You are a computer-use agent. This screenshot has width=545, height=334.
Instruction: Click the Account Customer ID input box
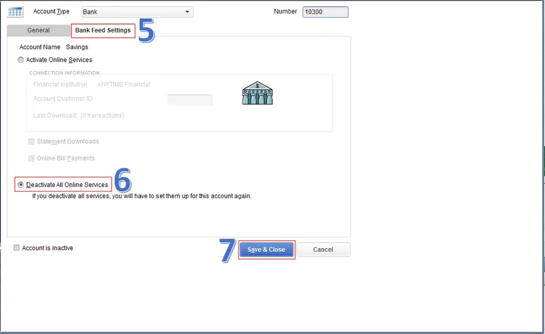tap(190, 100)
